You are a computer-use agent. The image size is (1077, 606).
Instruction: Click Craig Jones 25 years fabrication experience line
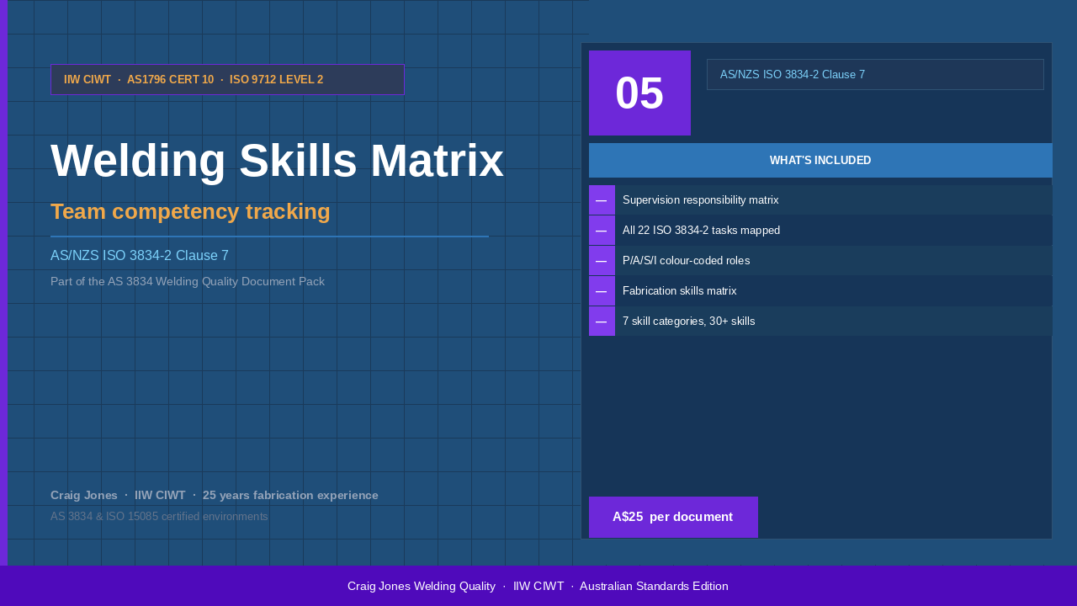[x=215, y=495]
